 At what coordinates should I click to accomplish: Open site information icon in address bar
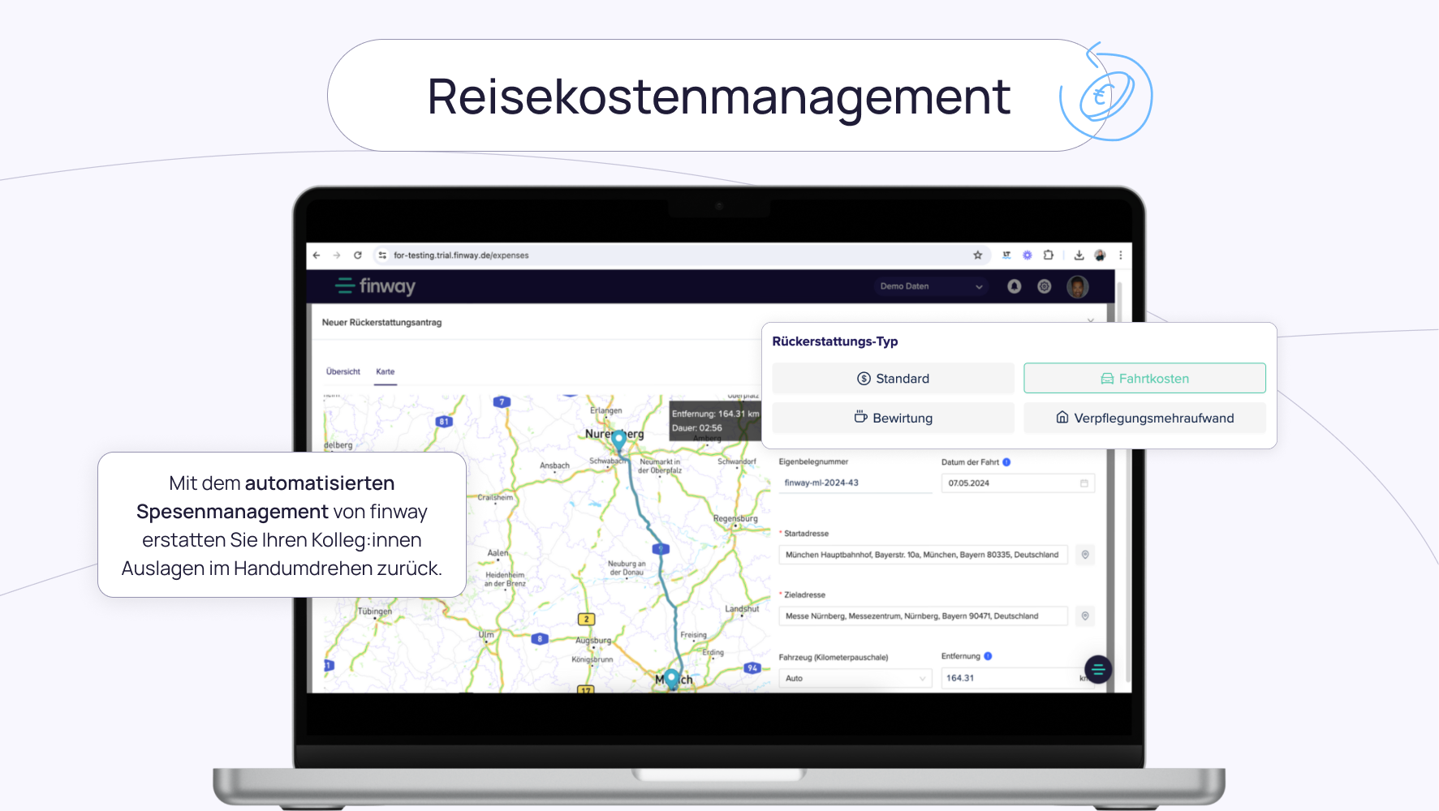(382, 255)
